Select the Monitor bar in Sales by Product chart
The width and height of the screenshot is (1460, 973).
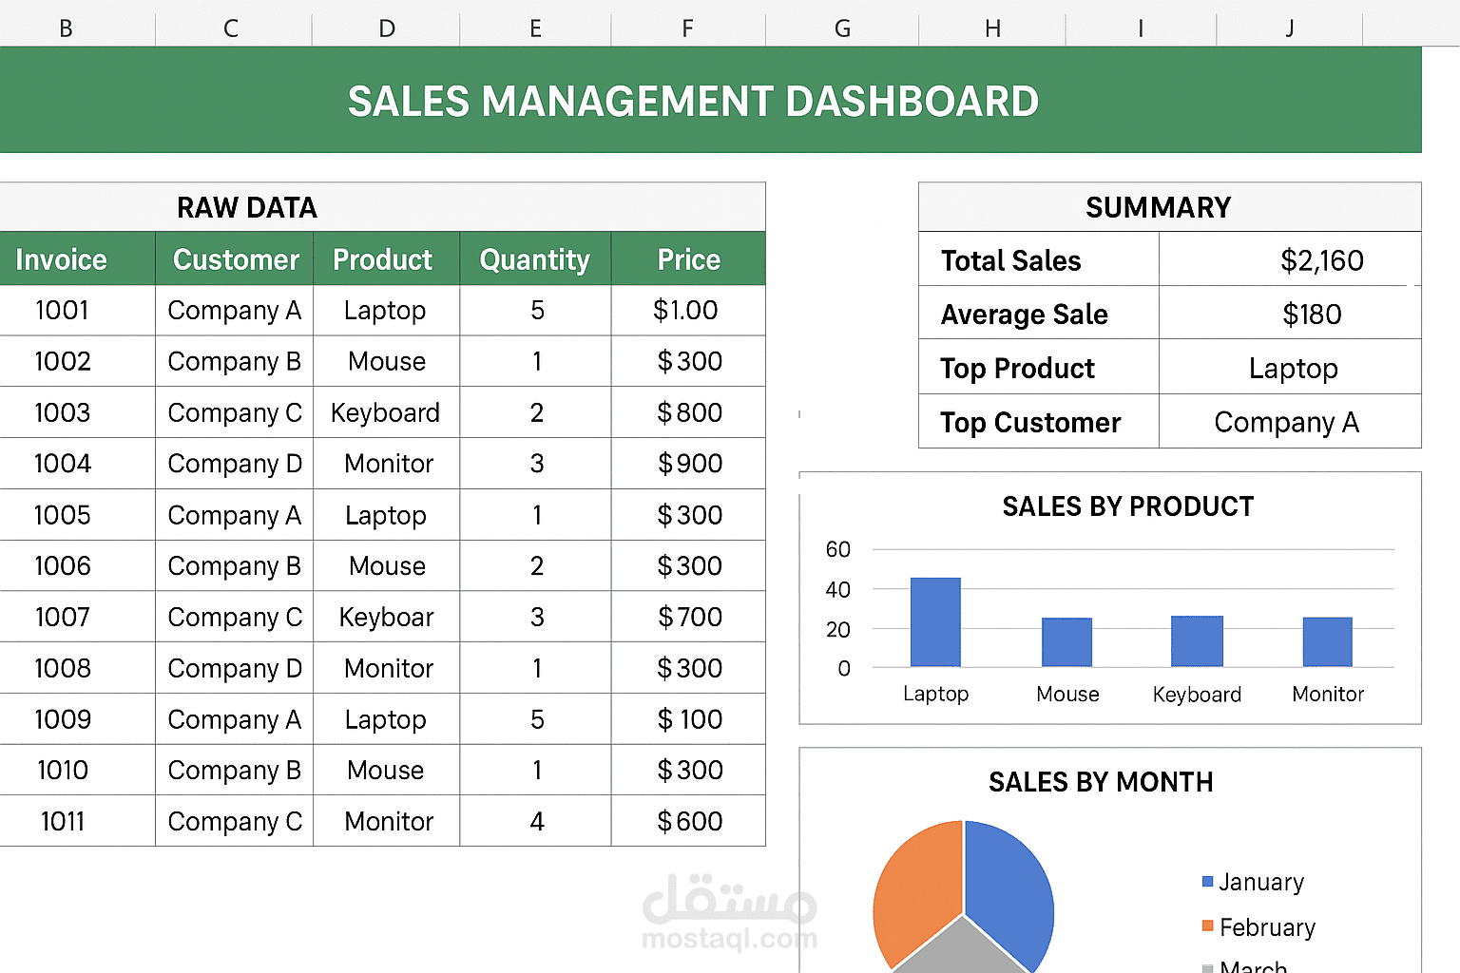coord(1327,641)
